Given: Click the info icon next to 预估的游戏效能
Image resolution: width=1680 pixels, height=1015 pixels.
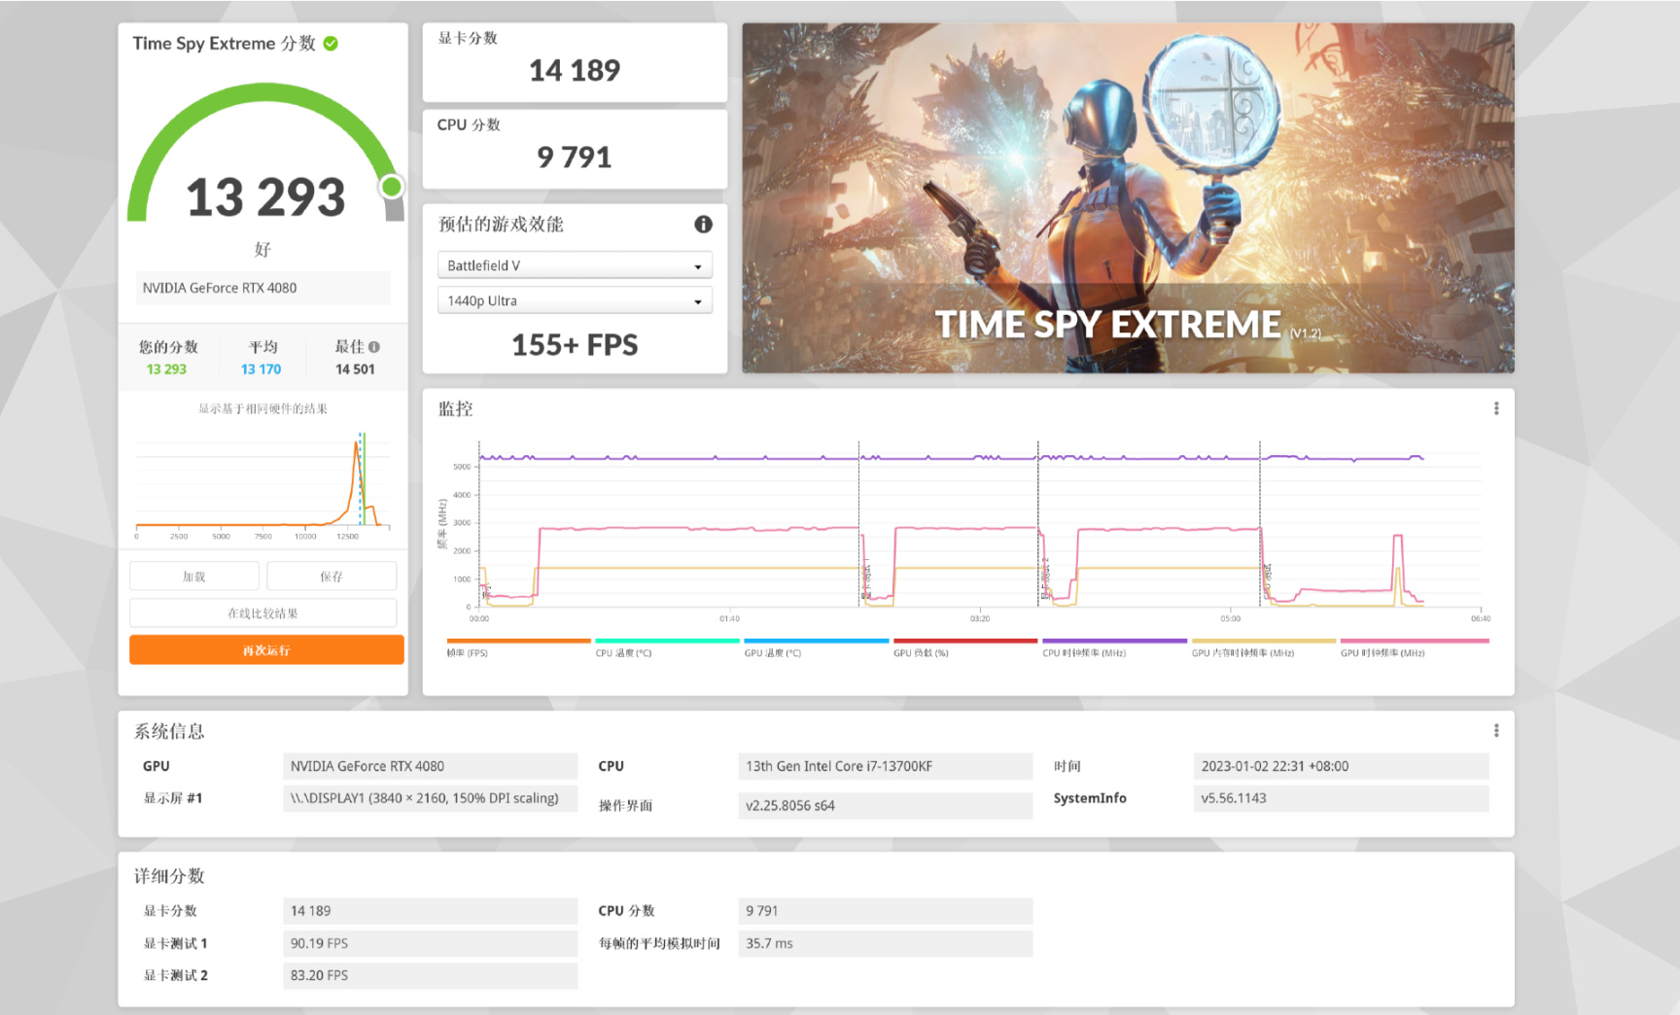Looking at the screenshot, I should tap(703, 225).
